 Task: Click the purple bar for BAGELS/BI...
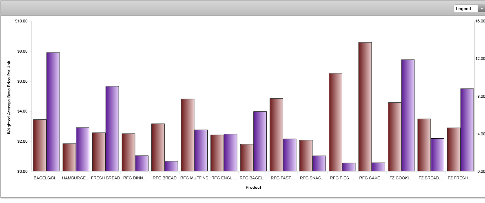tap(53, 112)
